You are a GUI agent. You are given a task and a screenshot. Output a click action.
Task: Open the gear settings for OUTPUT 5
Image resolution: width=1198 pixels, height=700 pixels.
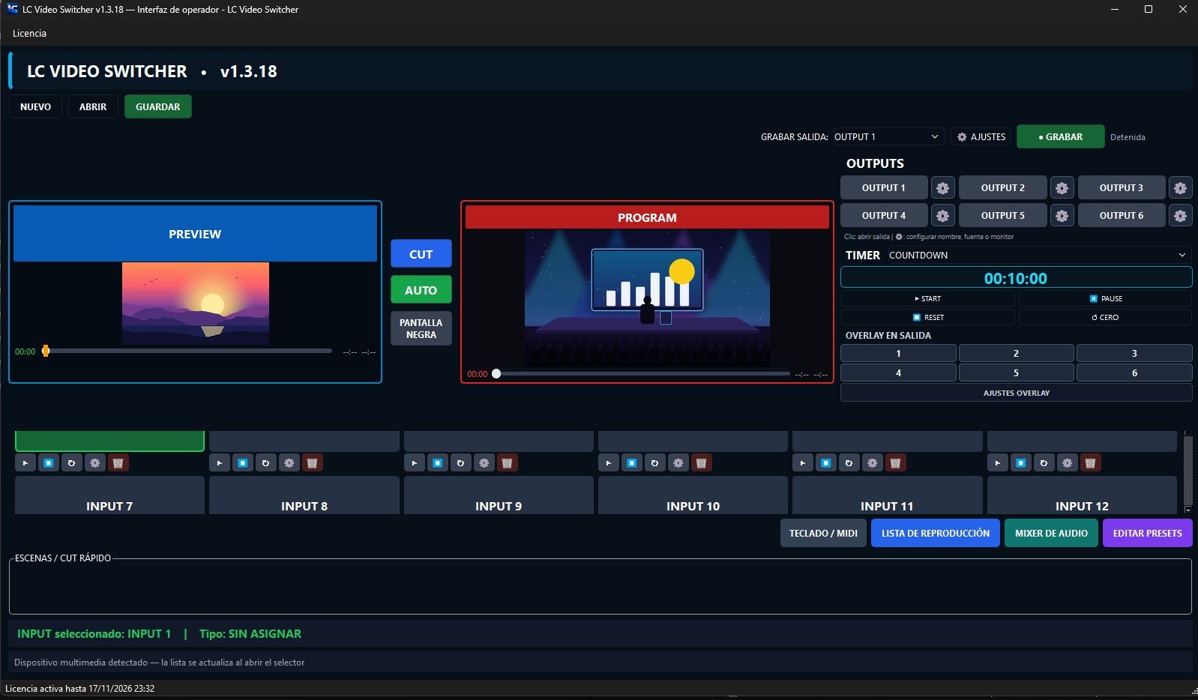(x=1062, y=216)
